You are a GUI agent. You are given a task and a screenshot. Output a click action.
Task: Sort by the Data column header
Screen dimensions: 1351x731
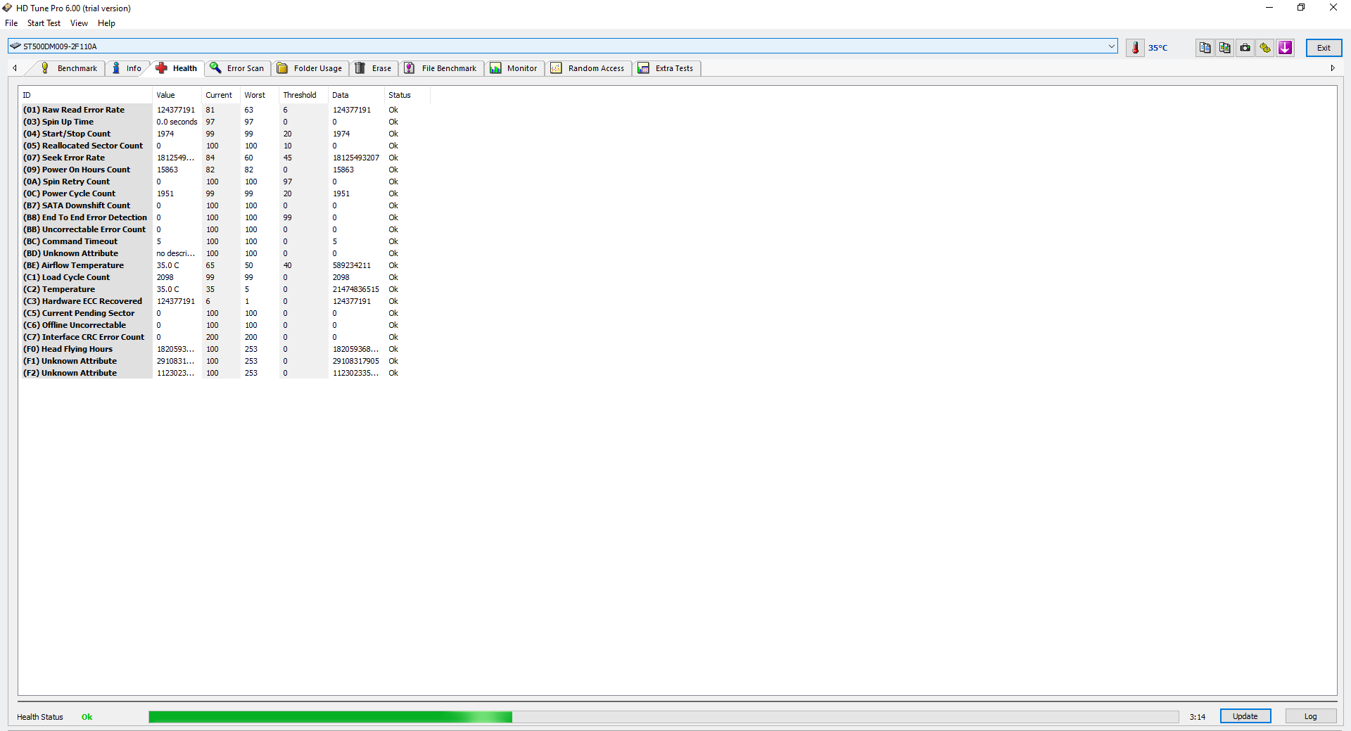click(356, 95)
